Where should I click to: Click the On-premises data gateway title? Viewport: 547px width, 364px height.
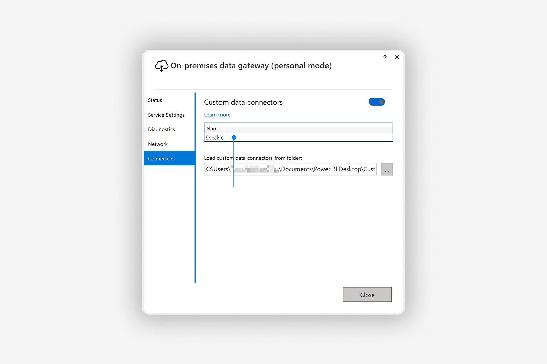251,66
